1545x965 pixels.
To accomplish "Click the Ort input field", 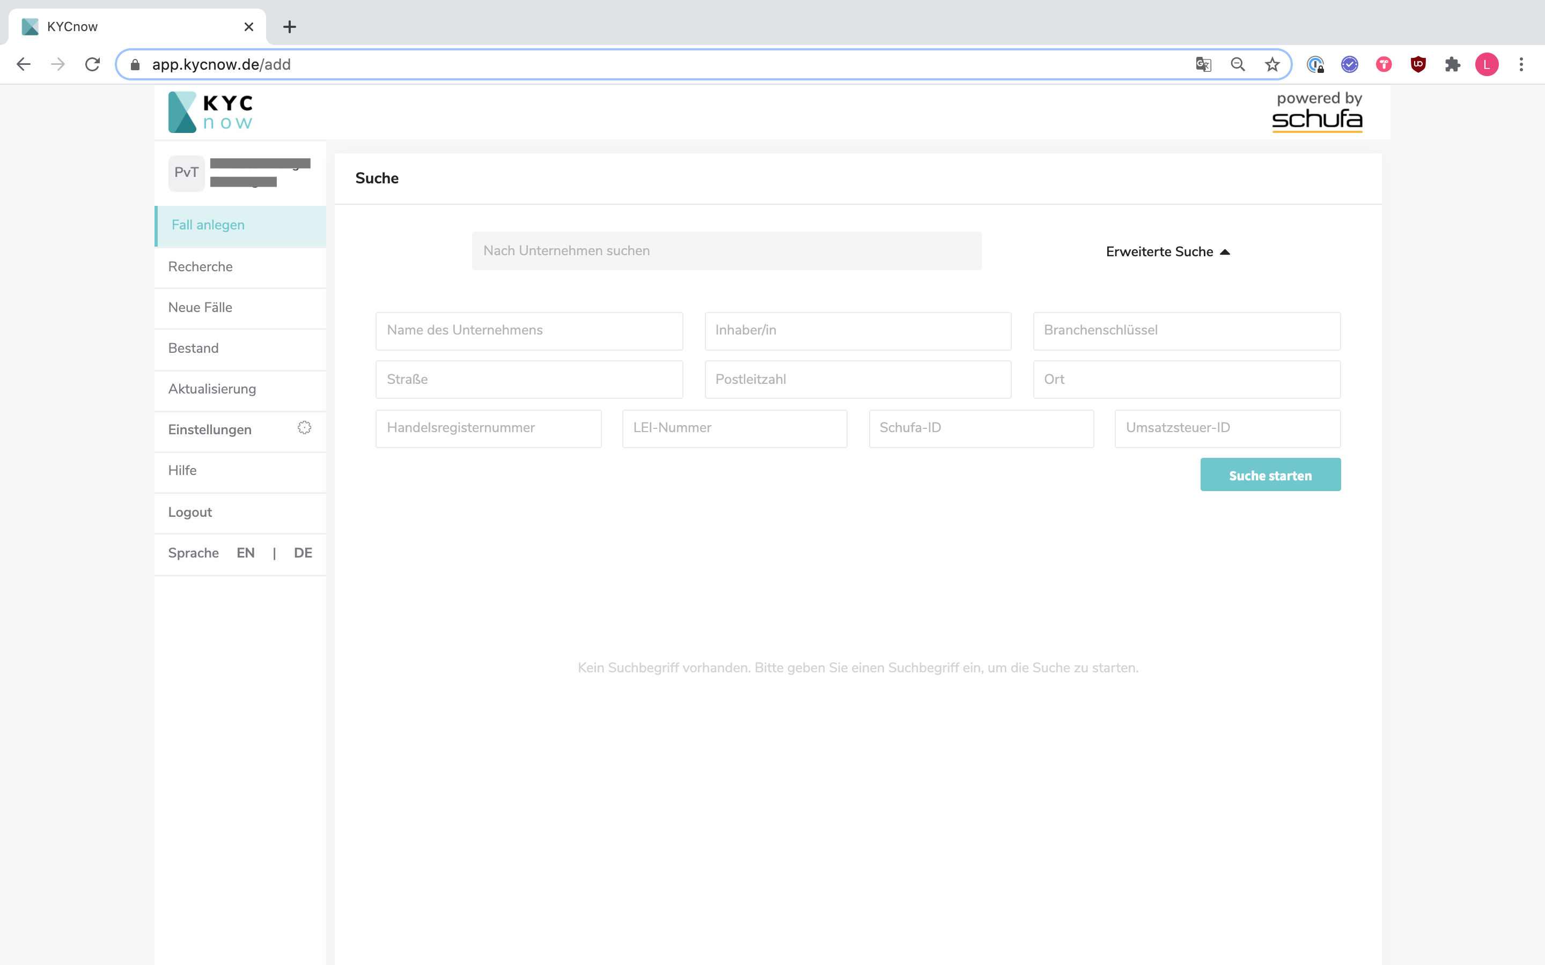I will [x=1187, y=380].
